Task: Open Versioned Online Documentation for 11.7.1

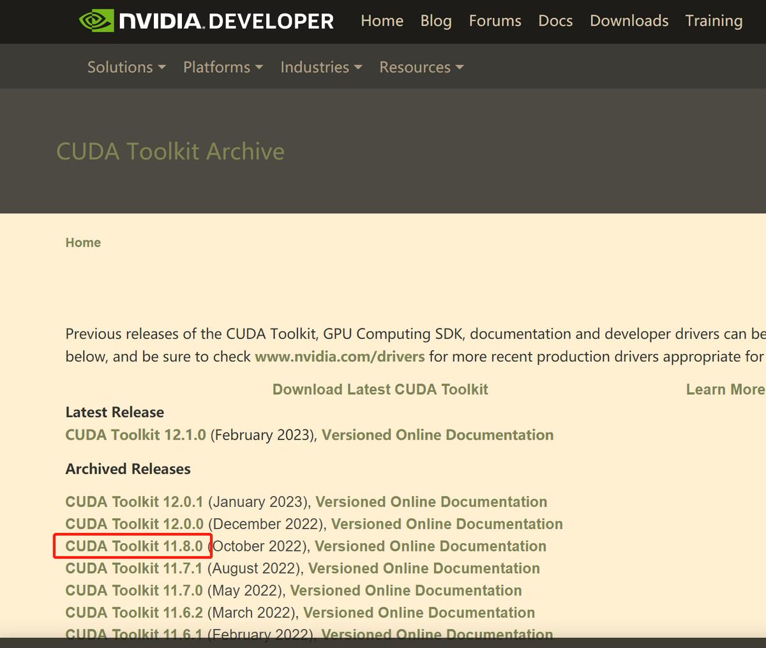Action: click(x=424, y=569)
